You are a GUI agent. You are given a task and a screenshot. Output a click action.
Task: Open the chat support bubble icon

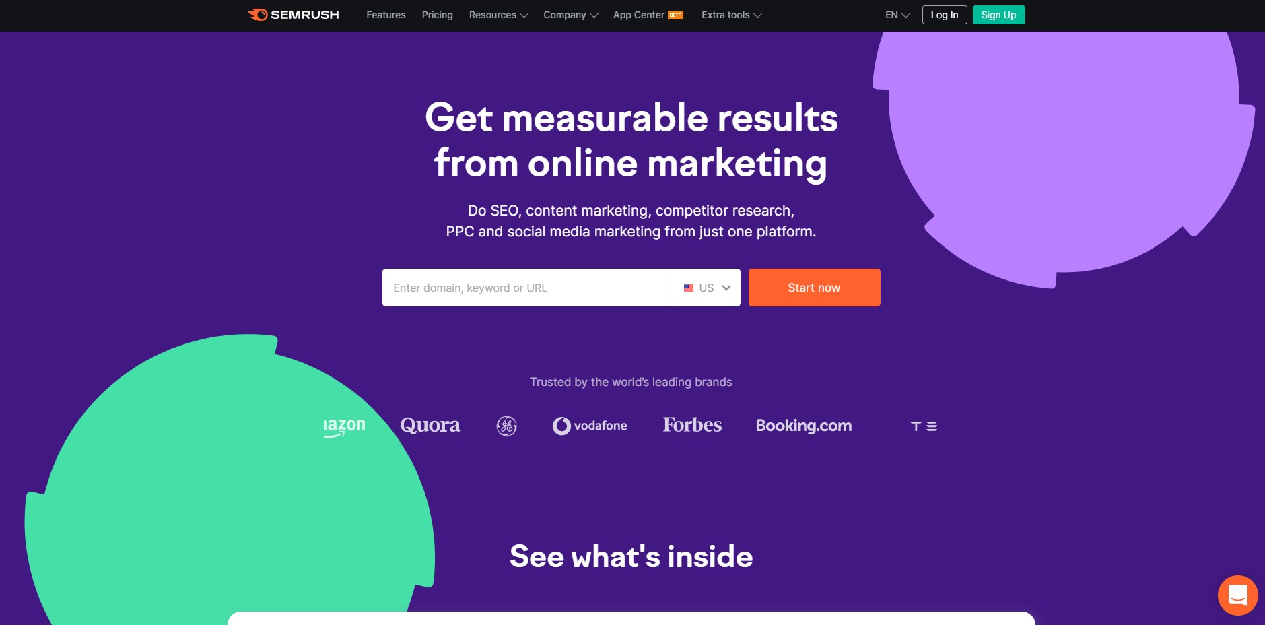point(1237,595)
